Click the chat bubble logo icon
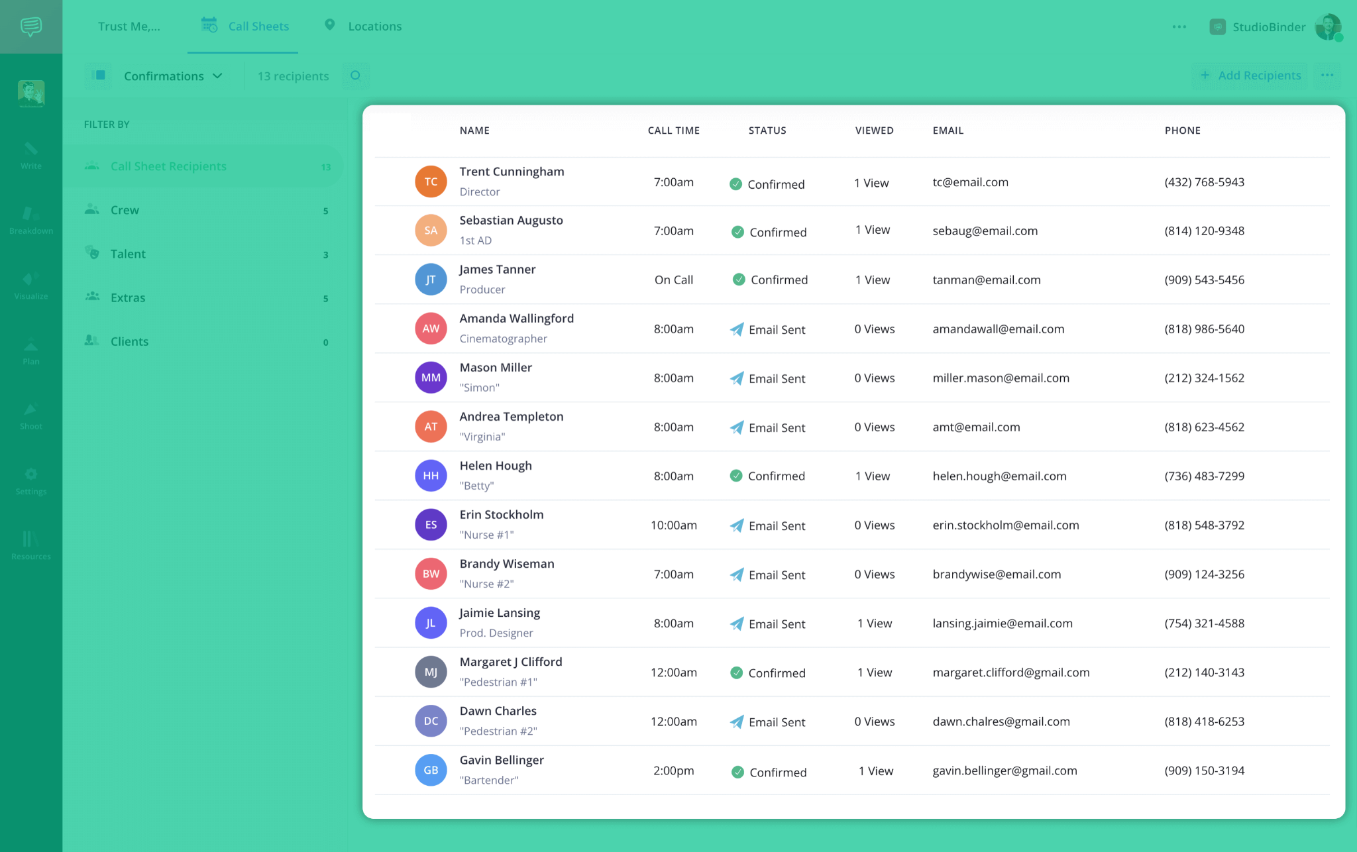The image size is (1357, 852). point(31,27)
